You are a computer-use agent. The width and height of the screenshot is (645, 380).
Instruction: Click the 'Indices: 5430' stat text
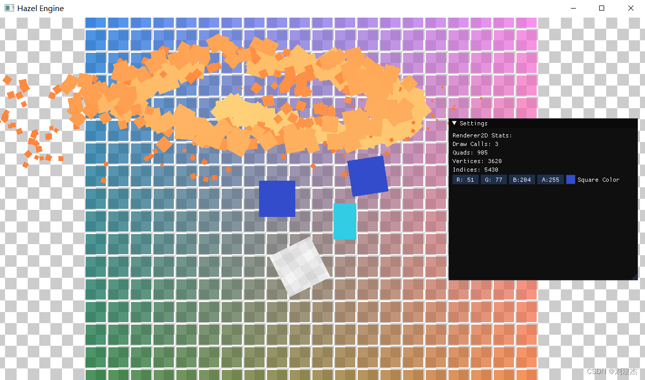(x=475, y=170)
